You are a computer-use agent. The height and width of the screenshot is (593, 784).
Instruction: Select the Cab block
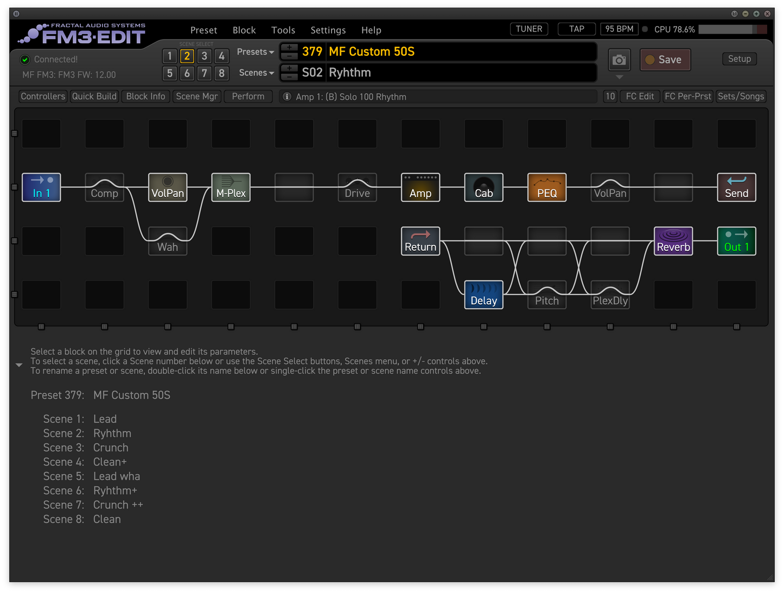pyautogui.click(x=484, y=187)
